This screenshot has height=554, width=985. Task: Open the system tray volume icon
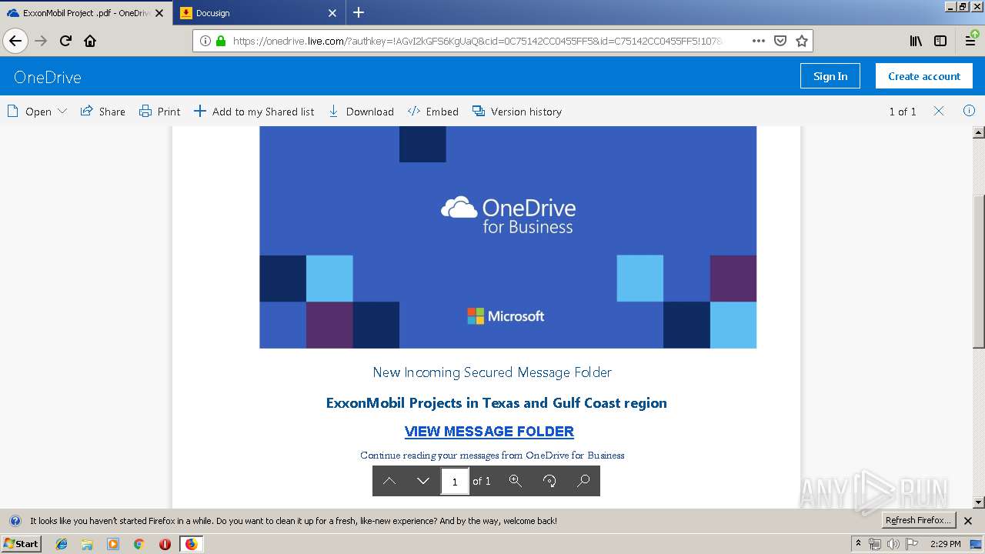[893, 544]
